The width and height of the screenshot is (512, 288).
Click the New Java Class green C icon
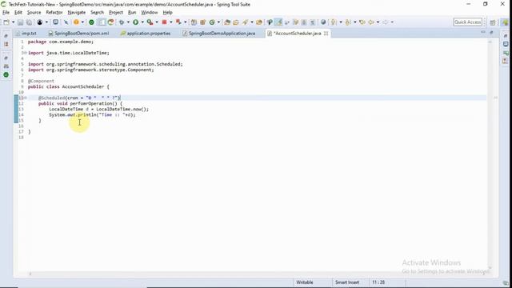(212, 22)
